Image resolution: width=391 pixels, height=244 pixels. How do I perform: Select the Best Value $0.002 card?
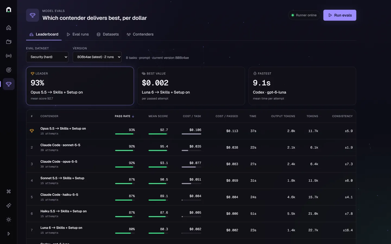(191, 86)
